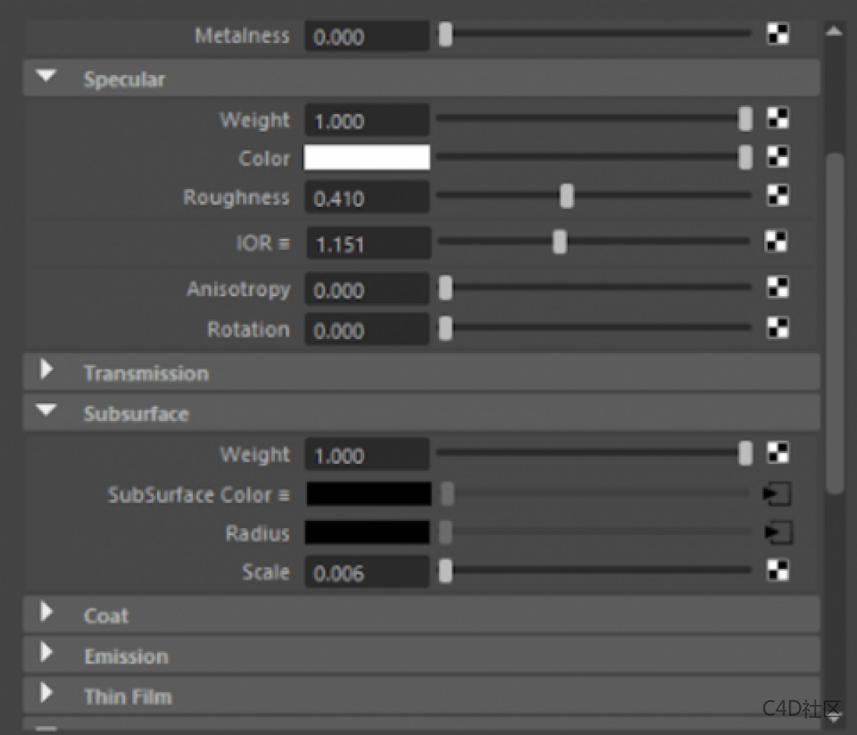Viewport: 857px width, 735px height.
Task: Click the Roughness texture map checker icon
Action: tap(778, 196)
